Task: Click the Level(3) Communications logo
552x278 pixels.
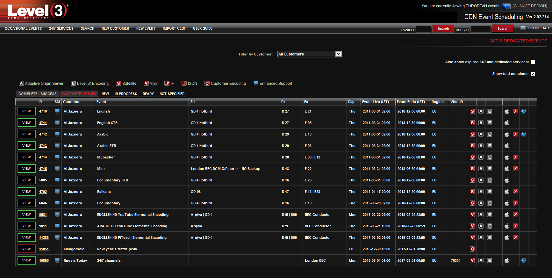Action: point(38,11)
